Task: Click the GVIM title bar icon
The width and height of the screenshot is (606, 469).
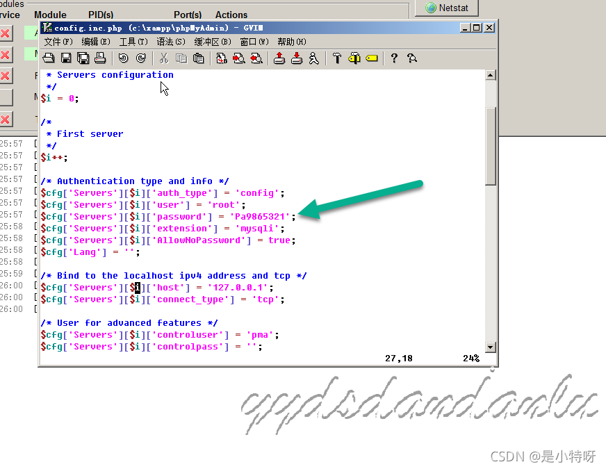Action: (47, 28)
